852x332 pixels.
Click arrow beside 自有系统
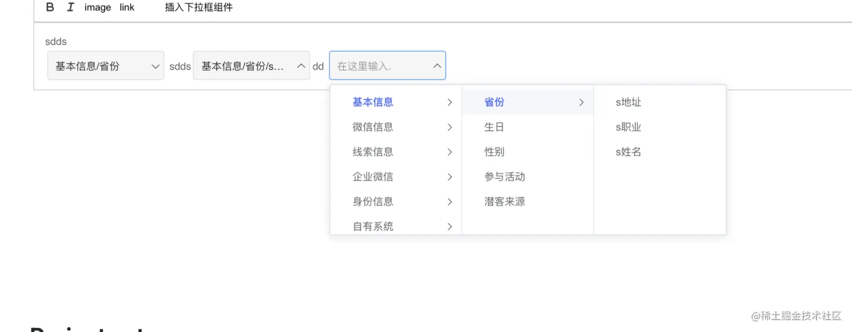point(450,226)
